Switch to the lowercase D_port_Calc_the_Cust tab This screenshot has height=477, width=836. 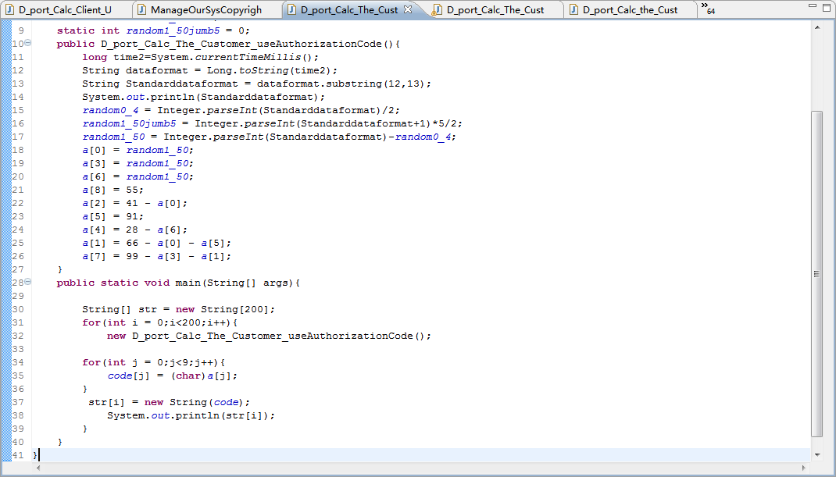[x=631, y=9]
